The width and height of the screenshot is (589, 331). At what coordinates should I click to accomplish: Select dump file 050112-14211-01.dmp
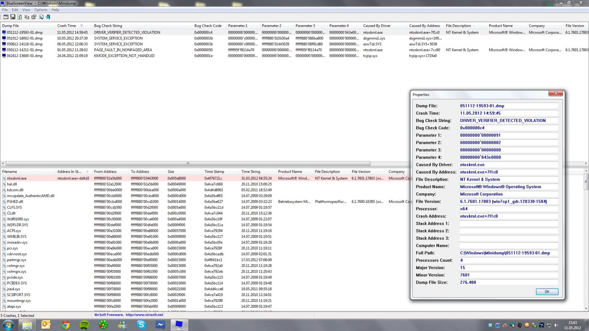[x=25, y=50]
